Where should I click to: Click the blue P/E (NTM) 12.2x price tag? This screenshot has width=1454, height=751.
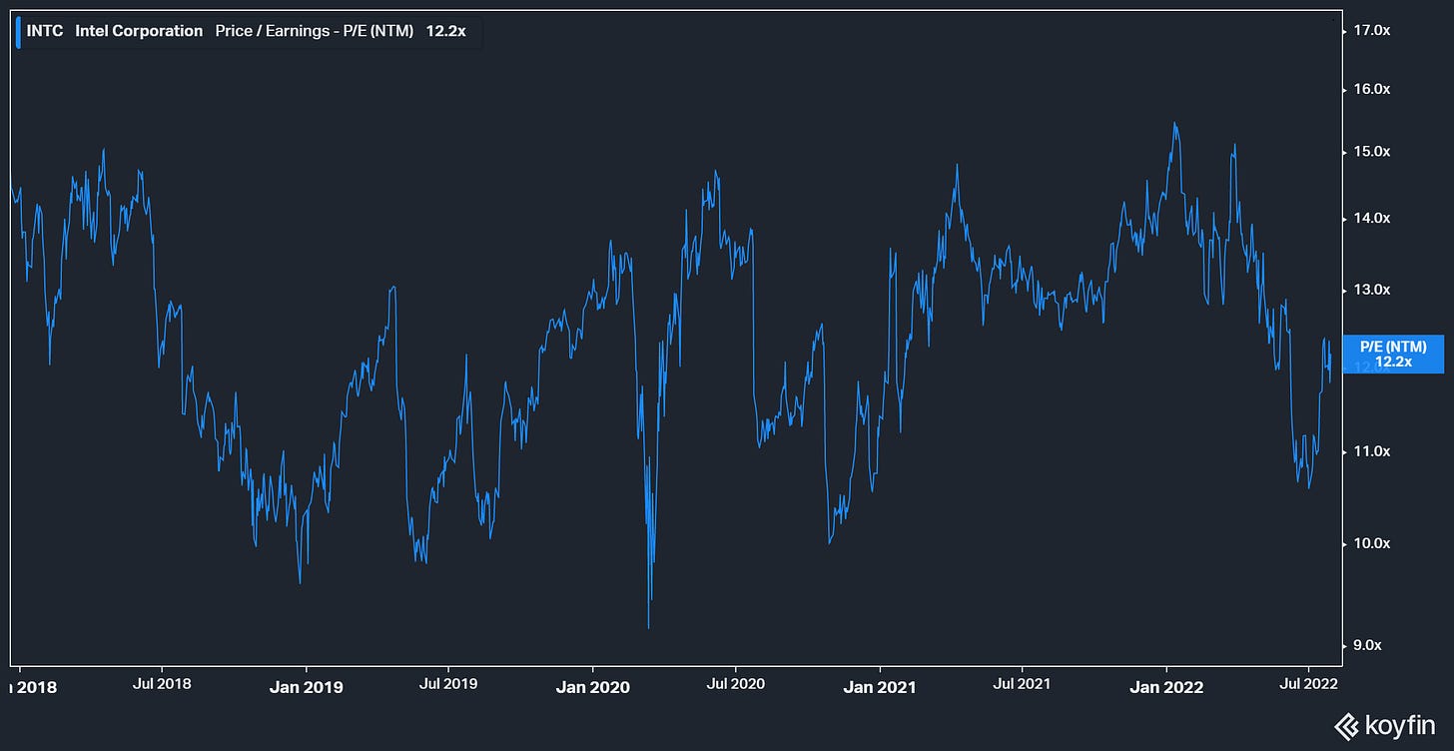(1393, 354)
